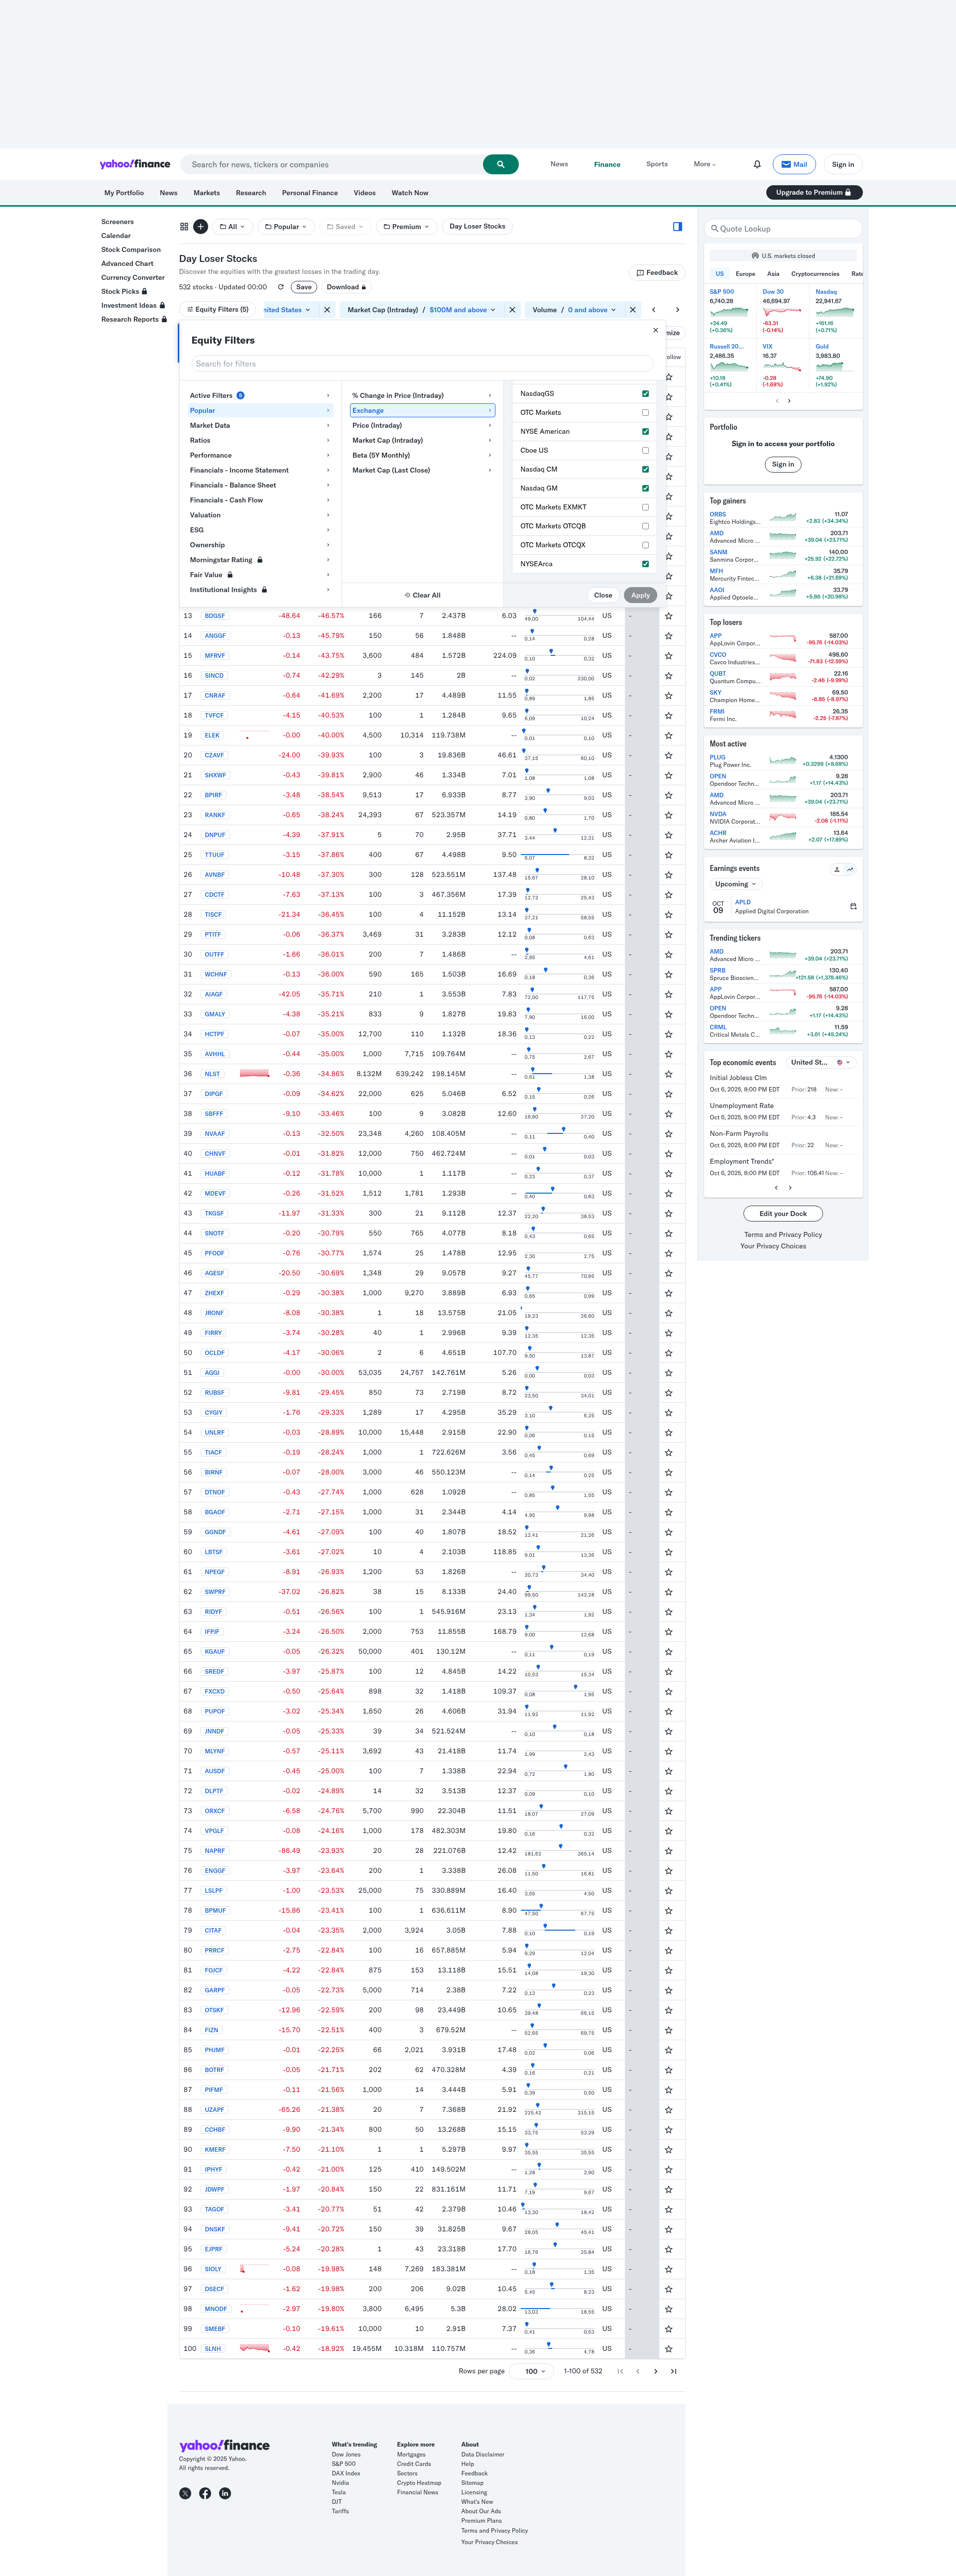This screenshot has width=956, height=2576.
Task: Click the plus icon to create a screener
Action: tap(201, 227)
